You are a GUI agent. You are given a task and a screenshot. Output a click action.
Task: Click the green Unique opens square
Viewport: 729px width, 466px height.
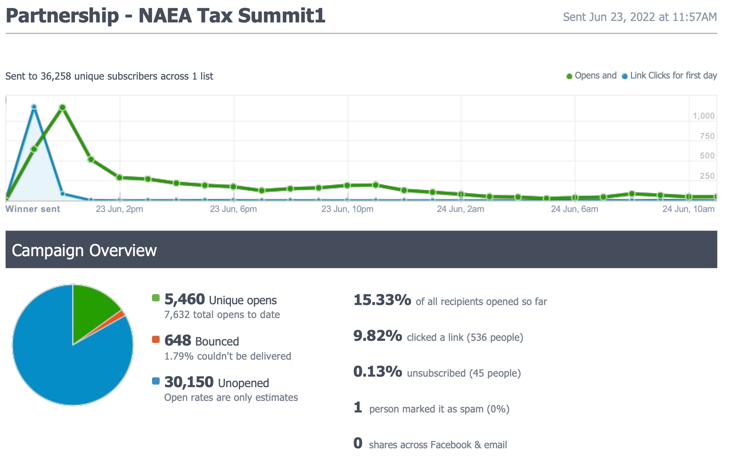coord(156,298)
